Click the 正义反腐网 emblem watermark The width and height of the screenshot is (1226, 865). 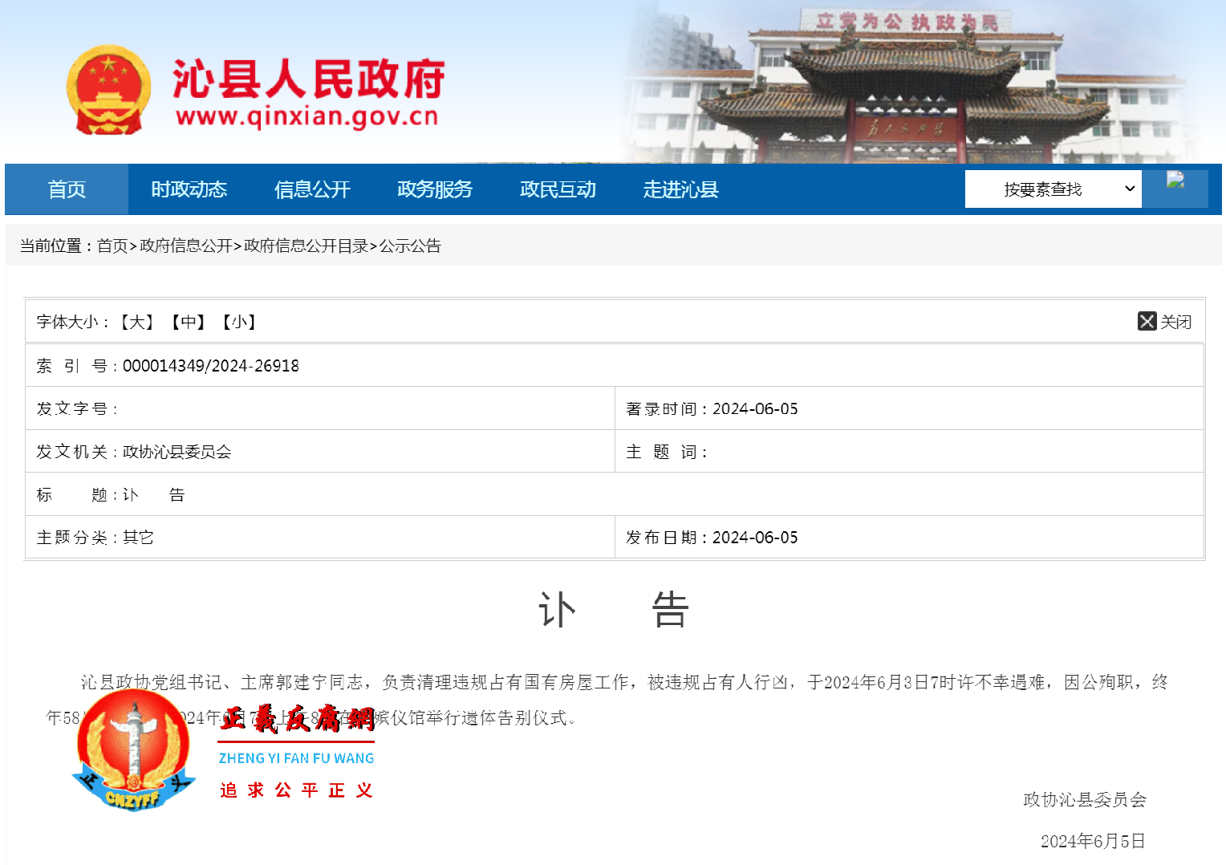(x=133, y=750)
